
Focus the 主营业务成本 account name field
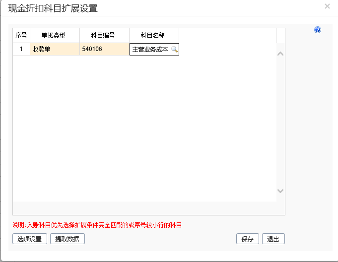150,50
